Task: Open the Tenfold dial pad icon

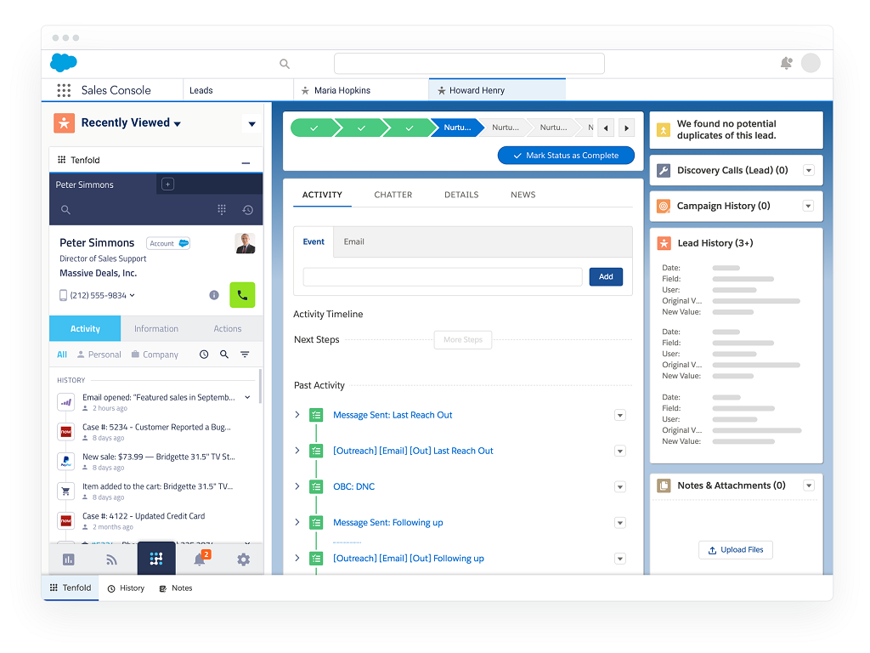Action: [221, 210]
